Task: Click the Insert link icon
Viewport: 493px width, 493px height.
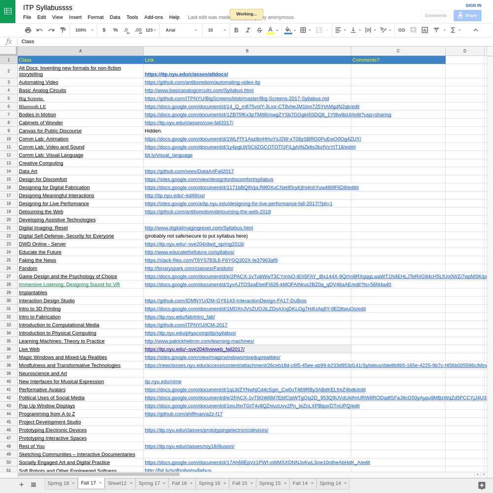Action: (x=401, y=30)
